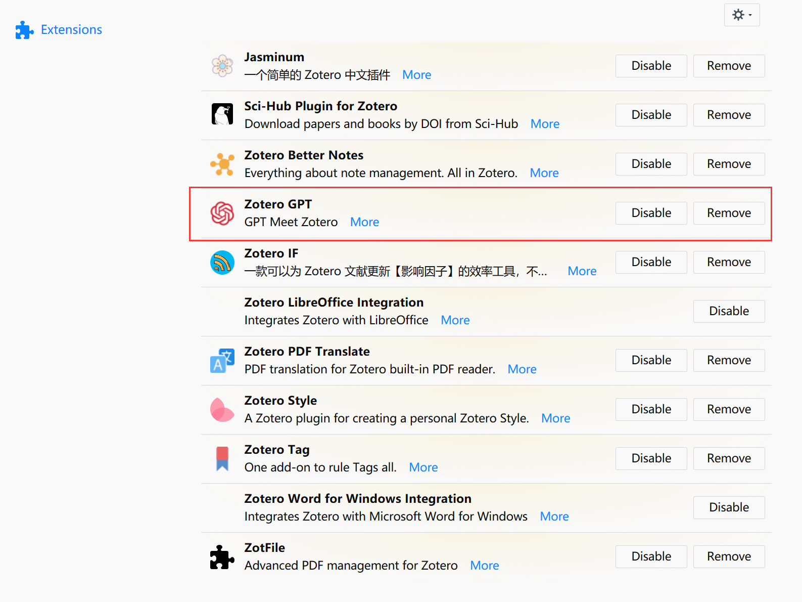Click the Zotero Better Notes icon

(x=222, y=164)
